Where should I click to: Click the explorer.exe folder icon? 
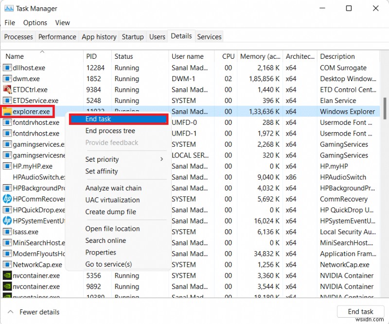point(7,112)
